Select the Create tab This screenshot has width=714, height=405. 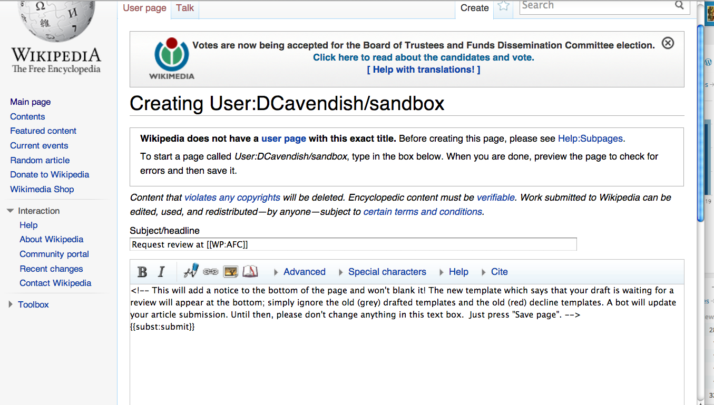pos(474,8)
